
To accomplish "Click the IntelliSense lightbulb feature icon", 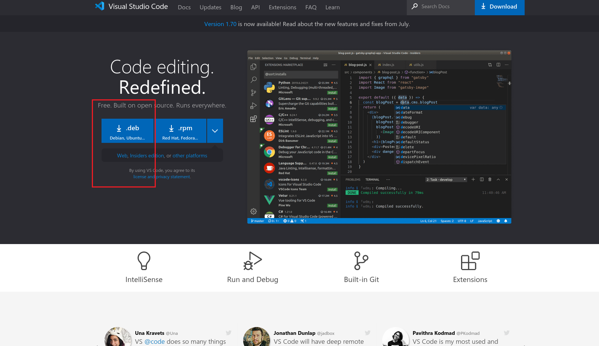I will click(x=144, y=260).
